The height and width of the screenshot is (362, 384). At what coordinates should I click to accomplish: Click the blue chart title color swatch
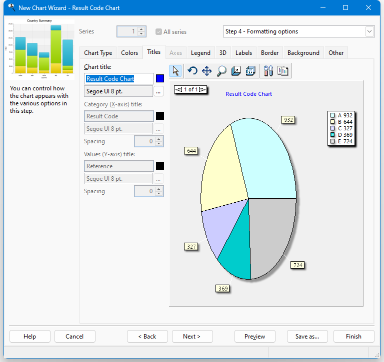click(x=160, y=78)
